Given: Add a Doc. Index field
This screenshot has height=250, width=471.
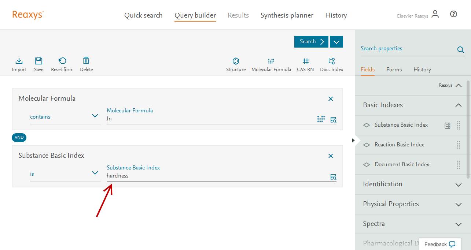Looking at the screenshot, I should point(331,61).
